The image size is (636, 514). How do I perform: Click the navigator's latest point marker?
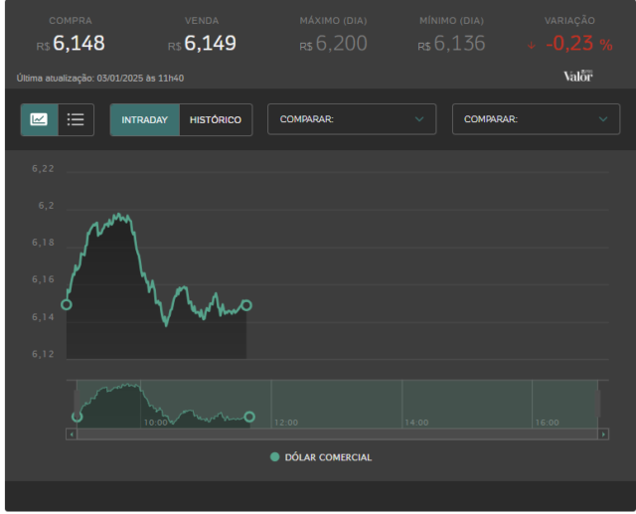tap(249, 417)
